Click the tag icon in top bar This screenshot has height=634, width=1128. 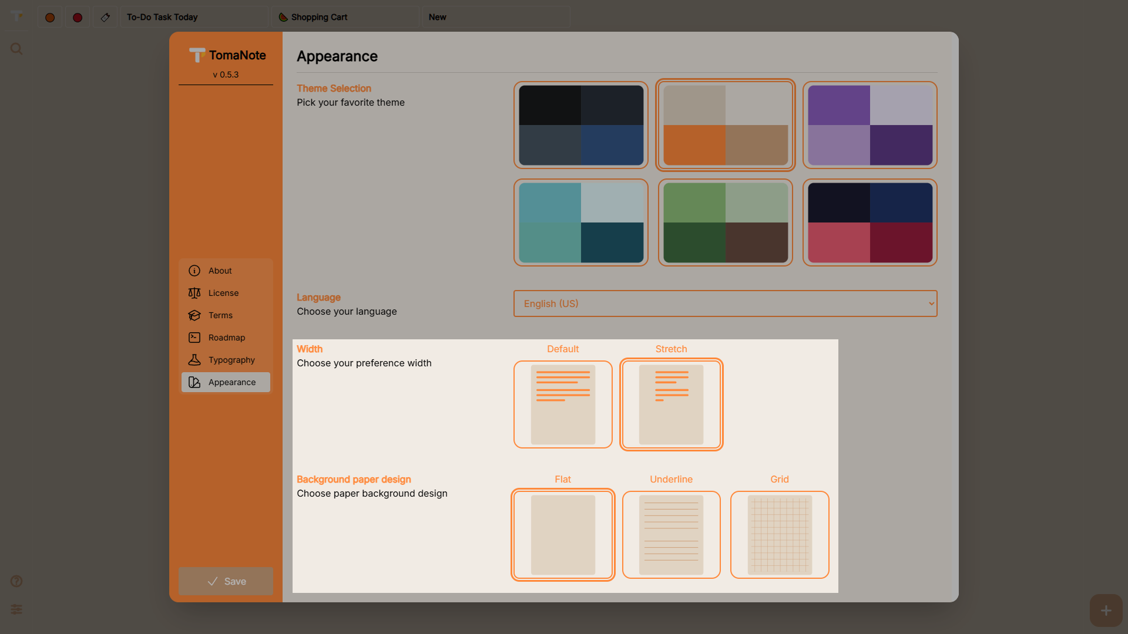coord(105,18)
